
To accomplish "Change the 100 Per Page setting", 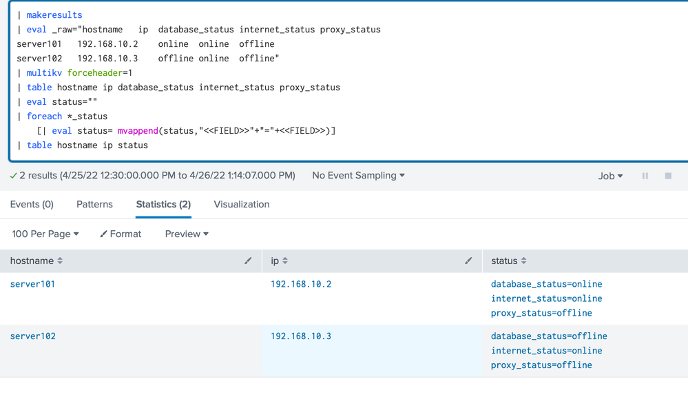I will pos(45,234).
